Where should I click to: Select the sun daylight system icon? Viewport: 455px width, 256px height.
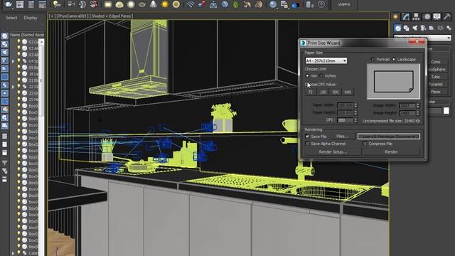point(165,4)
